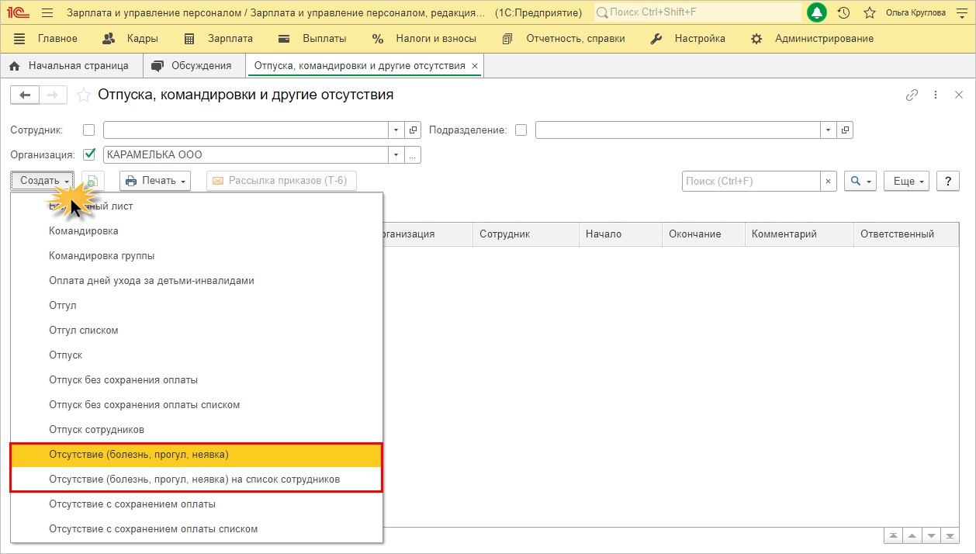Screen dimensions: 976x554
Task: Close the Отпуска, командировки tab
Action: pyautogui.click(x=475, y=66)
